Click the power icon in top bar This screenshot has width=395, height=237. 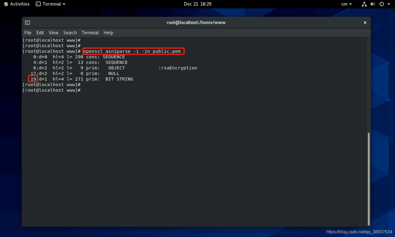pos(382,4)
